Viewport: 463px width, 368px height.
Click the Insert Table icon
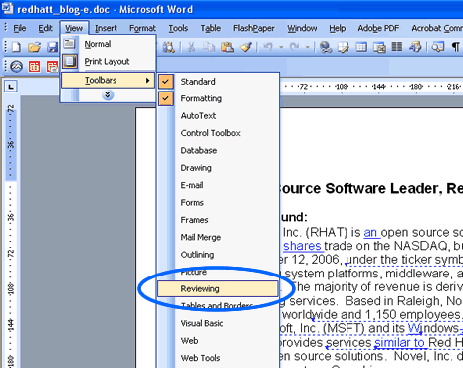(361, 47)
